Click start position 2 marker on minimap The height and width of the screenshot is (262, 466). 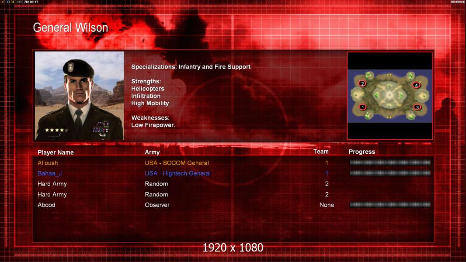(362, 84)
